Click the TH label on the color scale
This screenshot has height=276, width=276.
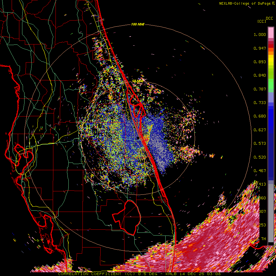(x=263, y=239)
